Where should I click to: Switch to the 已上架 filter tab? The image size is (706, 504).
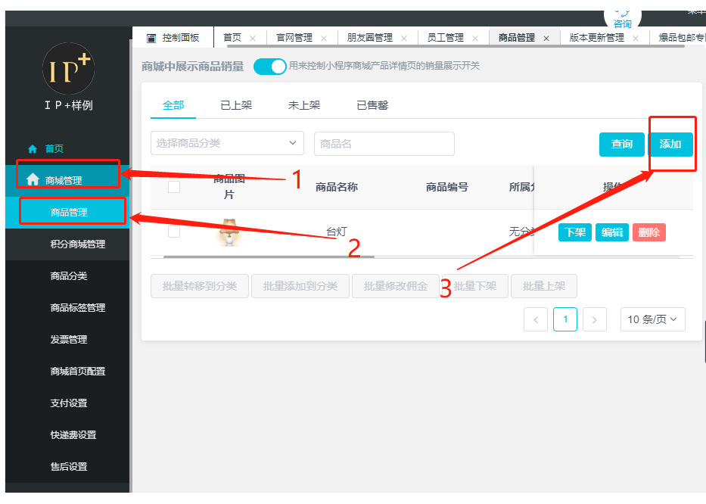point(236,105)
